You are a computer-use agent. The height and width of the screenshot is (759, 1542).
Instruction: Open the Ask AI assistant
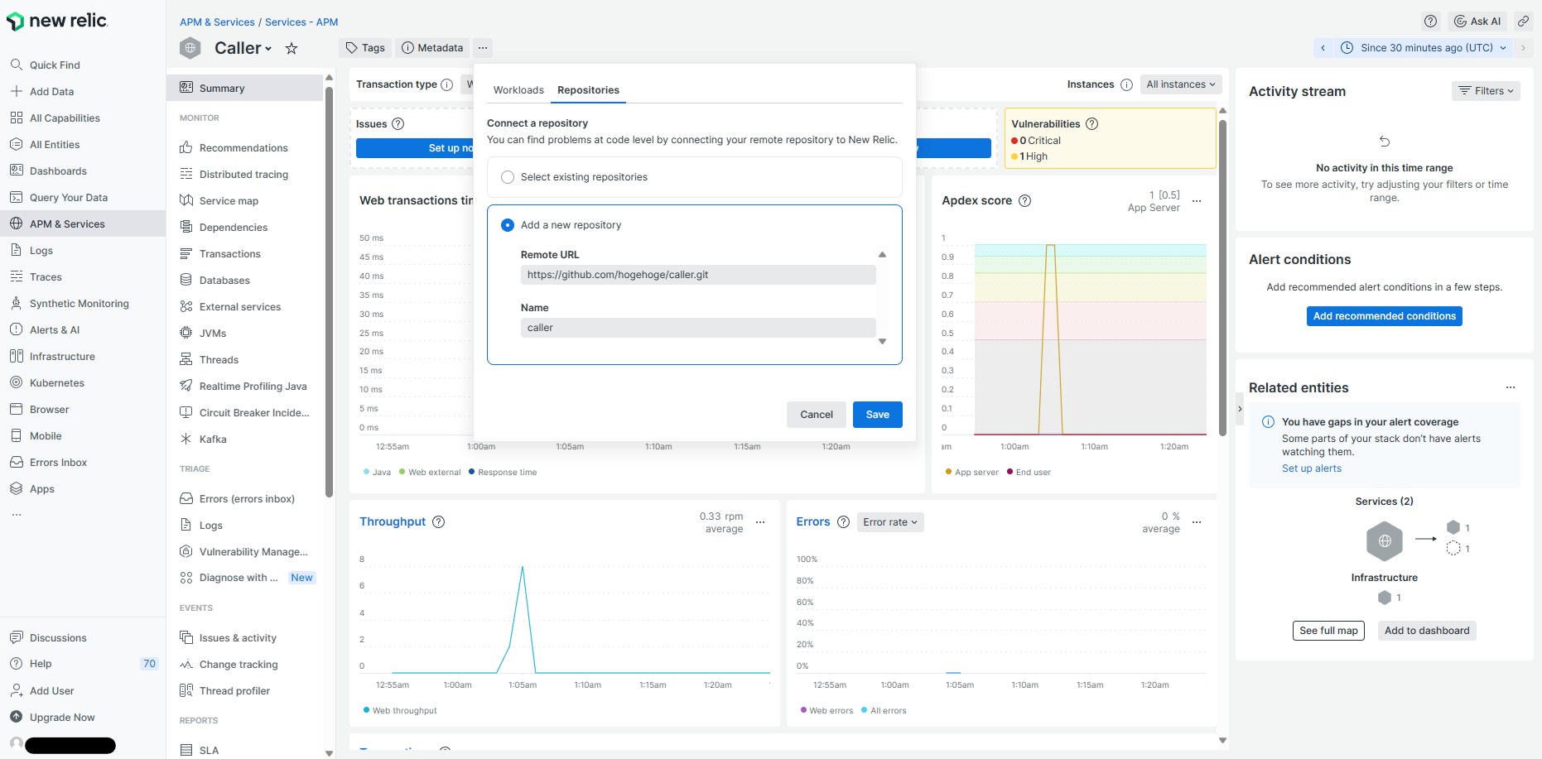coord(1477,21)
